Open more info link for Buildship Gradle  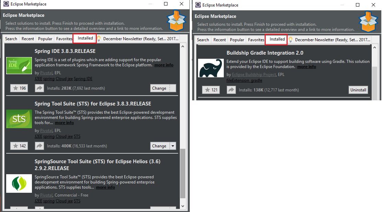(306, 67)
